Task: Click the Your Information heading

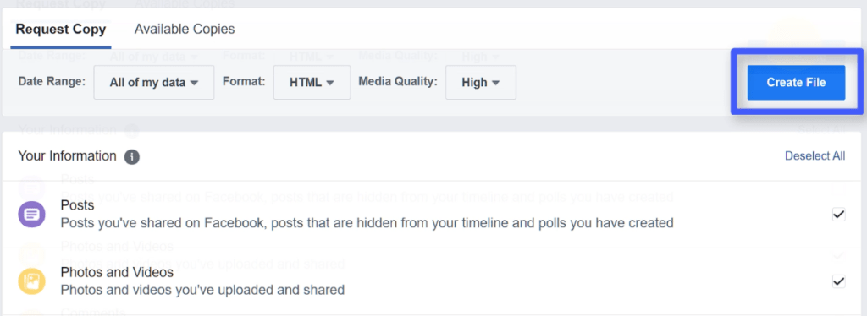Action: click(x=68, y=156)
